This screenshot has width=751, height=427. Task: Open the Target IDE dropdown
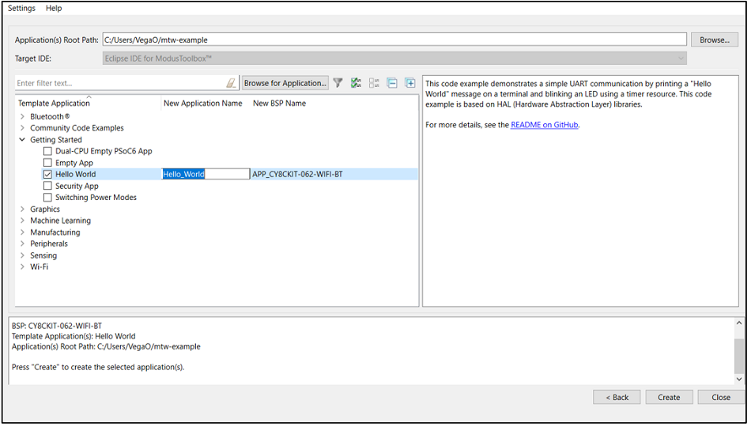click(x=394, y=59)
